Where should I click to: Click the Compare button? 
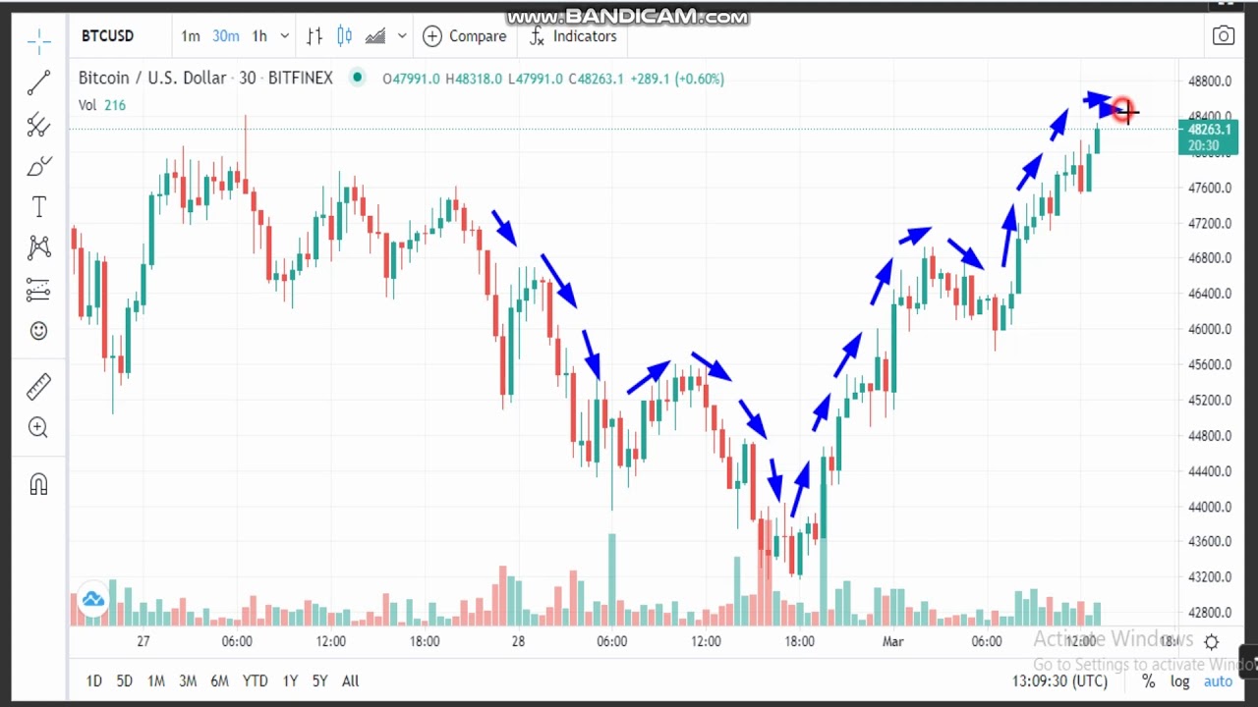[x=465, y=36]
